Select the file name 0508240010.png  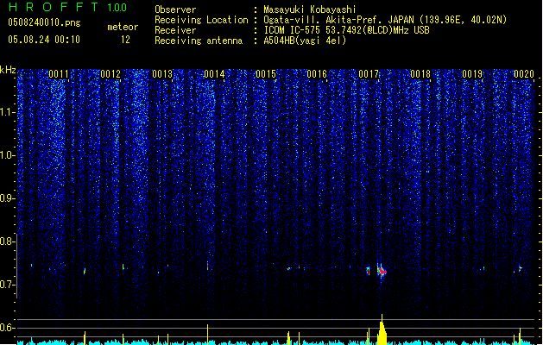(44, 22)
